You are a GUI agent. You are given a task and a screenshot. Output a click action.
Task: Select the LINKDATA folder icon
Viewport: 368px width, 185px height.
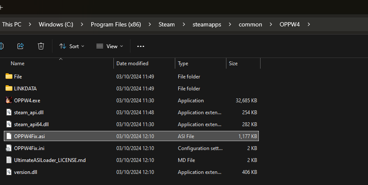tap(9, 89)
